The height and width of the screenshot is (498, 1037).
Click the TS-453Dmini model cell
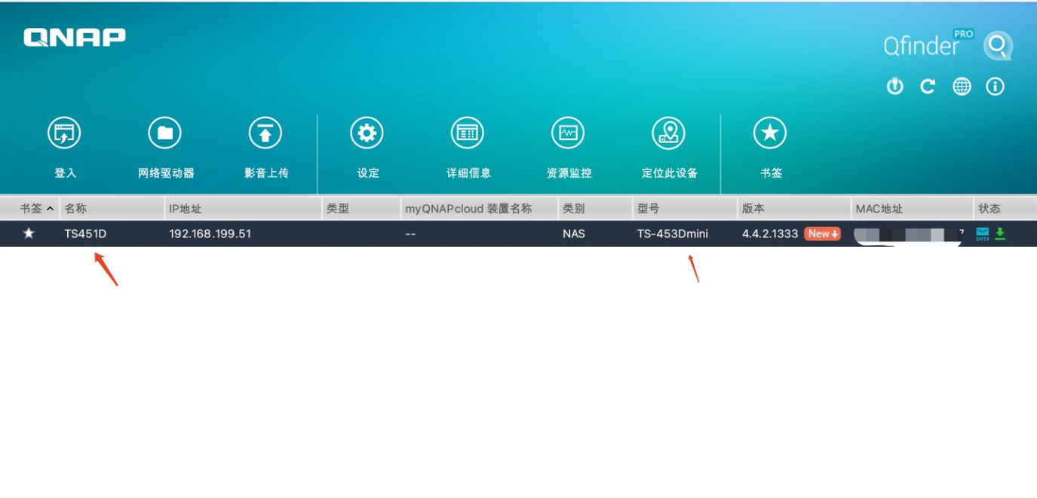tap(673, 234)
